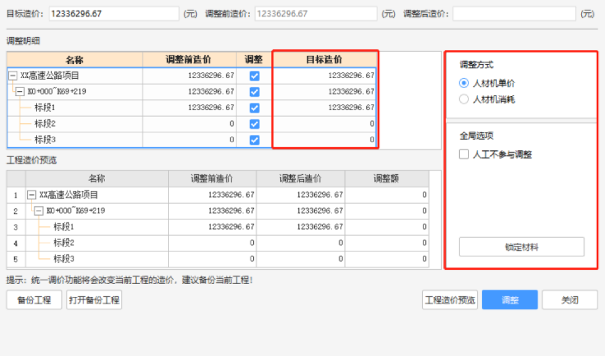Uncheck 调整 checkbox for 标段3 row

pyautogui.click(x=254, y=140)
